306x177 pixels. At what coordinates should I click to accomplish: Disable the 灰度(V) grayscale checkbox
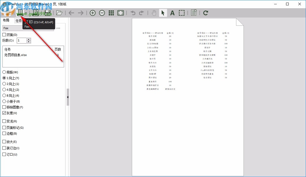pos(4,113)
